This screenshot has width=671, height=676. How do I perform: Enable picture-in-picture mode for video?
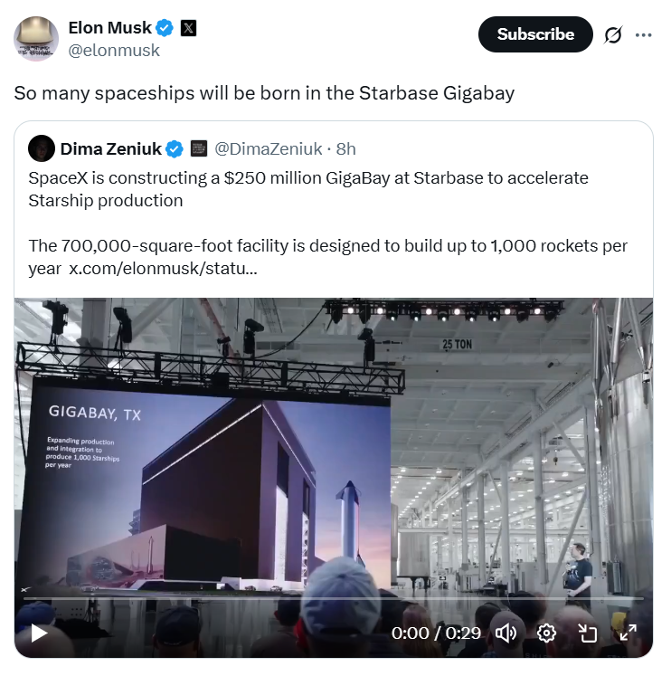coord(587,633)
